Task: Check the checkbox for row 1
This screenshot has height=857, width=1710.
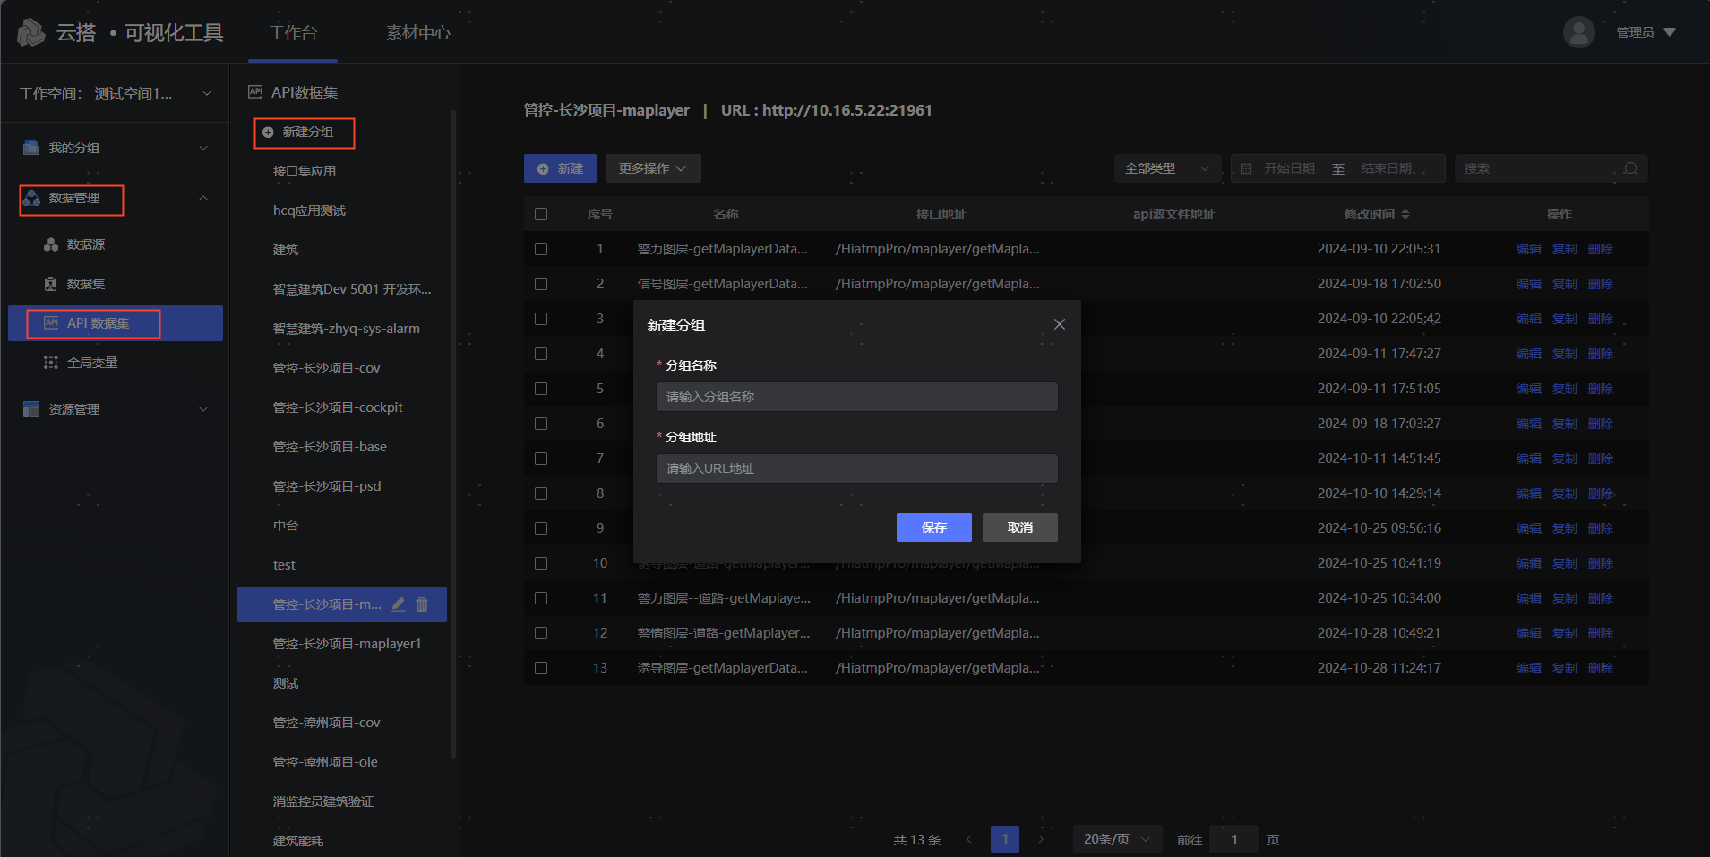Action: (541, 249)
